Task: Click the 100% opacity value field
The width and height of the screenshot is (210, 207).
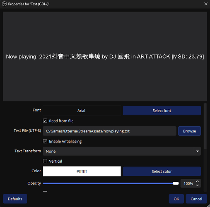Action: click(x=188, y=183)
